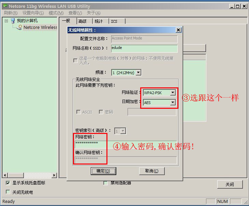Toggle the ASCII checkbox
Viewport: 249px width, 206px height.
(x=78, y=112)
